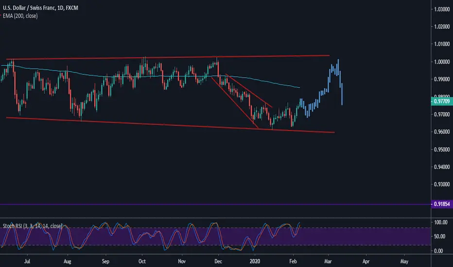Image resolution: width=453 pixels, height=267 pixels.
Task: Click the May label on time axis
Action: point(404,261)
